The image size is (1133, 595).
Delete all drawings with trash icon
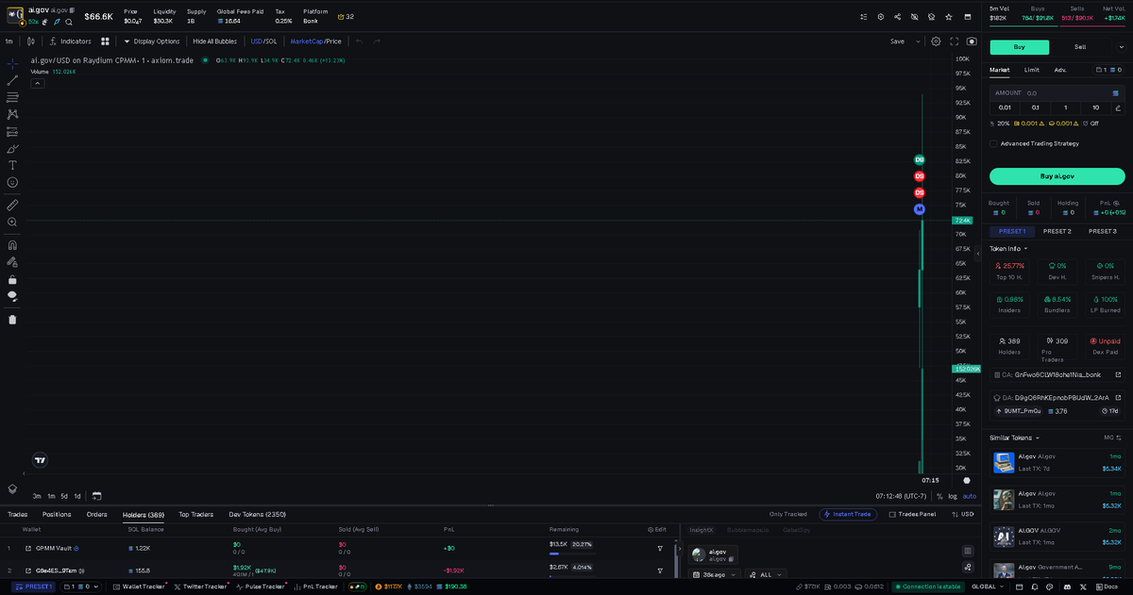pyautogui.click(x=12, y=319)
